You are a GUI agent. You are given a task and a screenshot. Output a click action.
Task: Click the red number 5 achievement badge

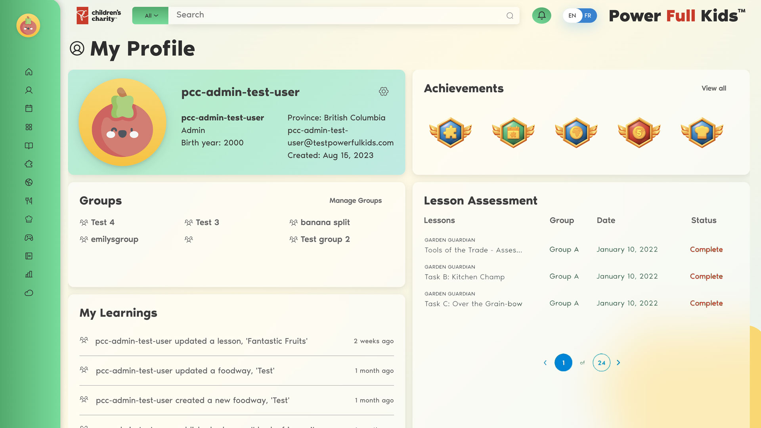639,133
